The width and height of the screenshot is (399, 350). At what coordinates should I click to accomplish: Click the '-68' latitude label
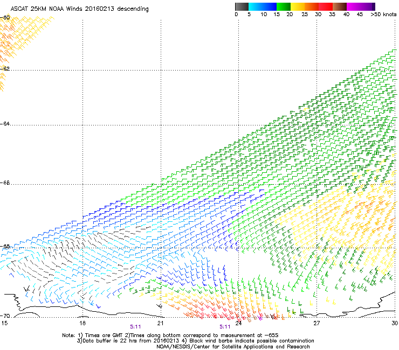5,246
